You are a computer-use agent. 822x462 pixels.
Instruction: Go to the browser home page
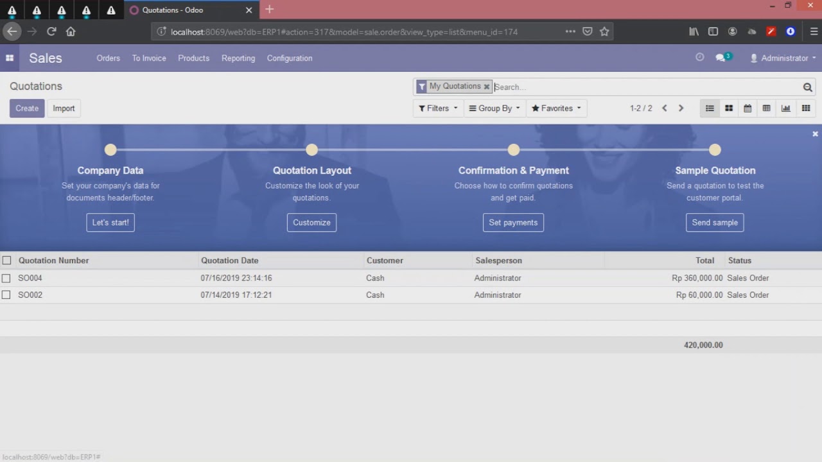tap(71, 31)
